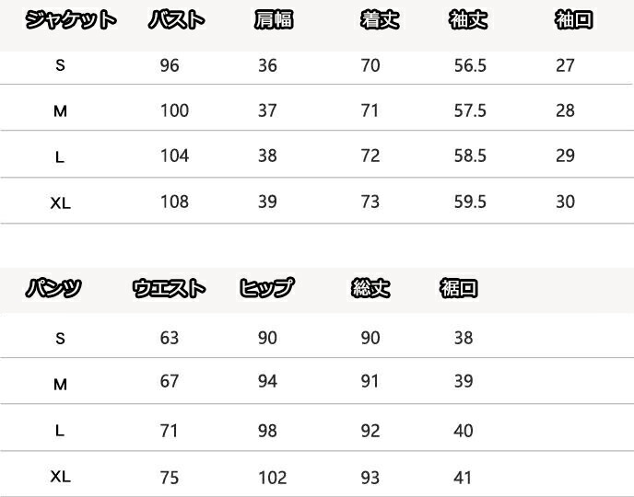Click jacket bust value 104

click(x=174, y=156)
